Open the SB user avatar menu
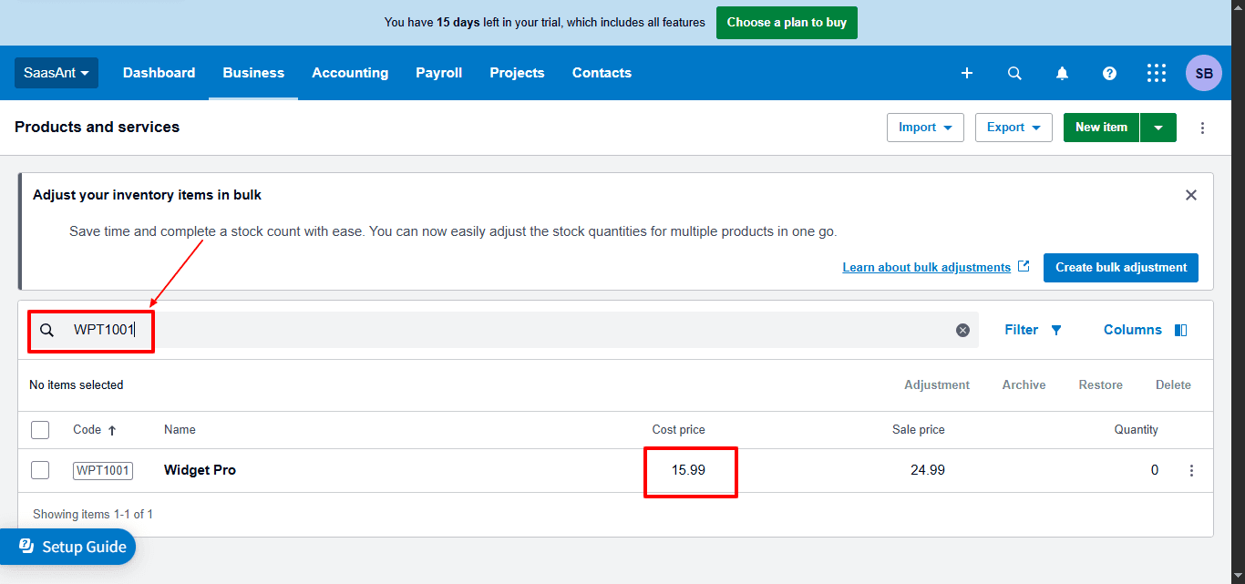The image size is (1245, 584). pos(1203,73)
